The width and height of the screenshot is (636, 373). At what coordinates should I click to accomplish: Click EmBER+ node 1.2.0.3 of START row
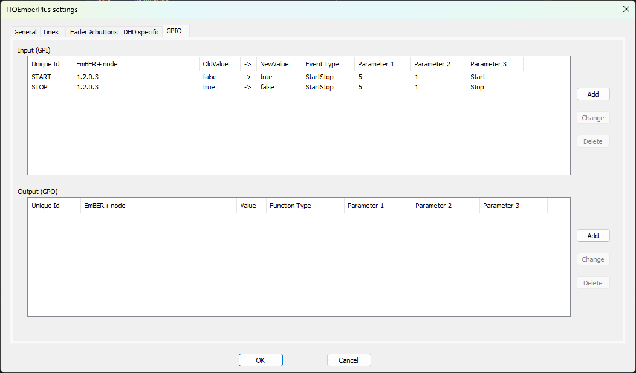point(88,77)
